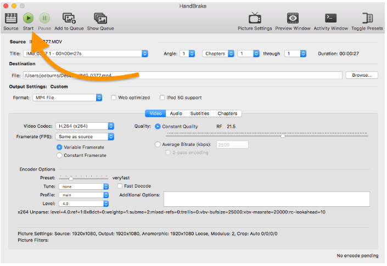Click the yellow minimize window button
Image resolution: width=387 pixels, height=266 pixels.
[14, 5]
